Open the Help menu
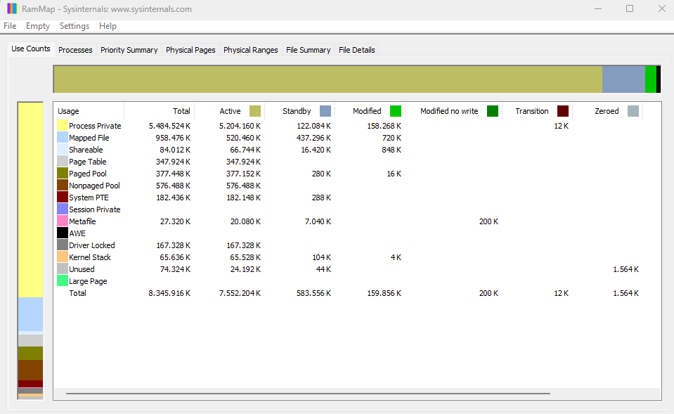The image size is (674, 414). point(108,25)
